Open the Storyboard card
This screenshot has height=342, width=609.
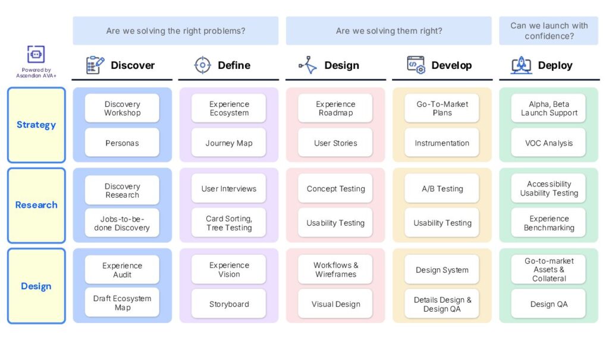click(x=229, y=303)
